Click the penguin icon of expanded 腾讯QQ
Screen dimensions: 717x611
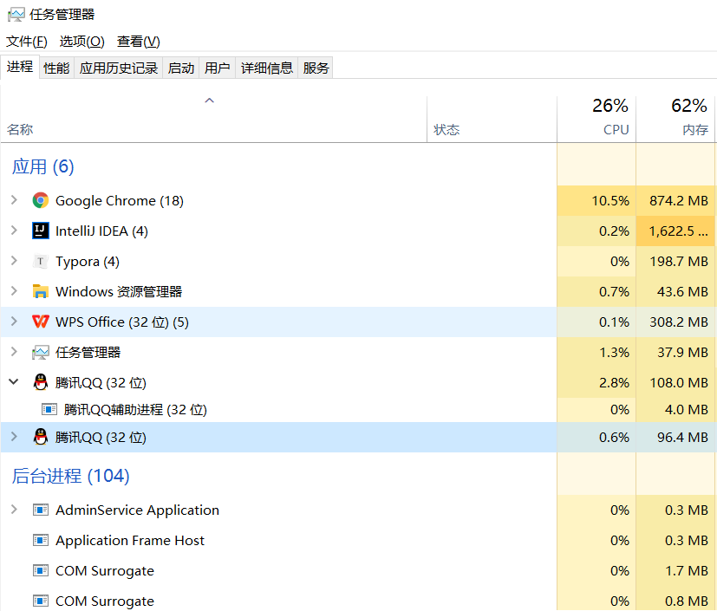coord(41,382)
